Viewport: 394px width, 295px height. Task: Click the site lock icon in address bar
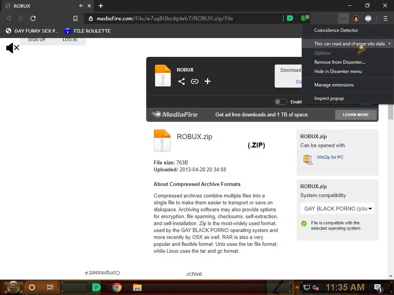(91, 18)
